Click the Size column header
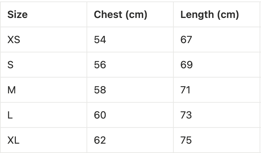This screenshot has width=261, height=153. [x=17, y=15]
